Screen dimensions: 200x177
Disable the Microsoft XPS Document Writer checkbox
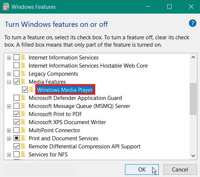[17, 122]
